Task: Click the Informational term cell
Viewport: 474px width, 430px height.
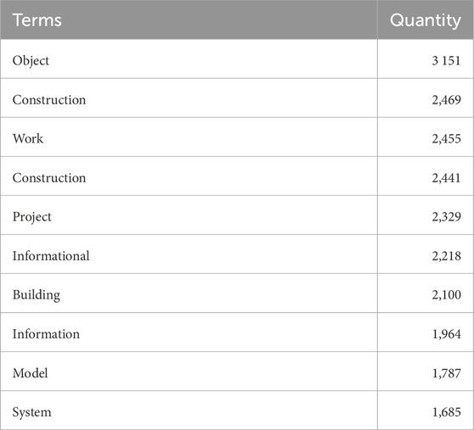Action: point(189,254)
